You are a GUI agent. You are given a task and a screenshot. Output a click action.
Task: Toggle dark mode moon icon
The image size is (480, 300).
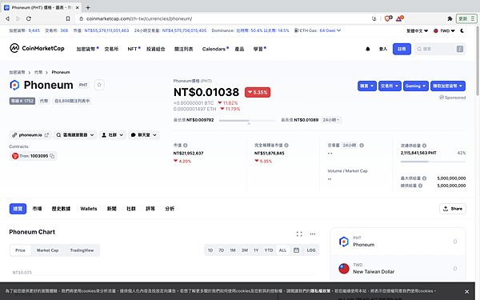point(462,30)
